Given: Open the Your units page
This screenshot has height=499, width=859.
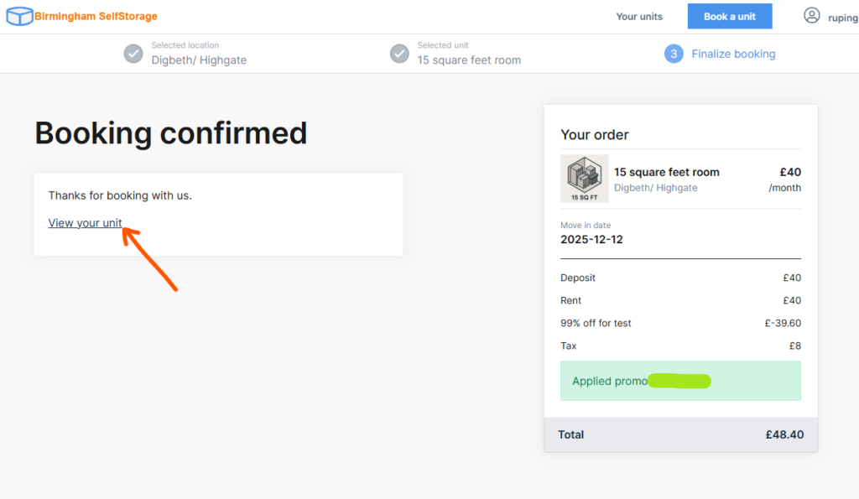Looking at the screenshot, I should coord(639,16).
